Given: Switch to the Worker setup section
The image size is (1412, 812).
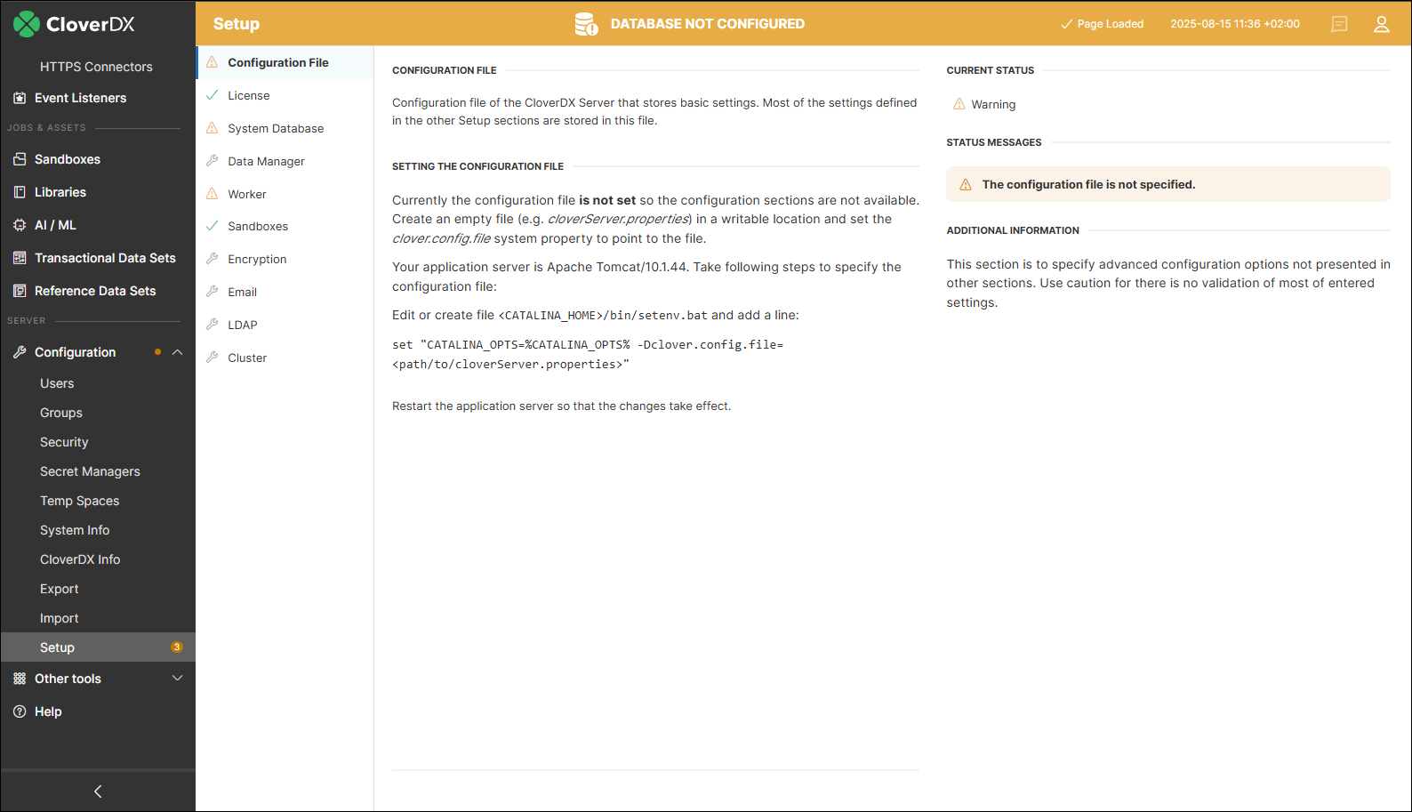Looking at the screenshot, I should point(247,194).
